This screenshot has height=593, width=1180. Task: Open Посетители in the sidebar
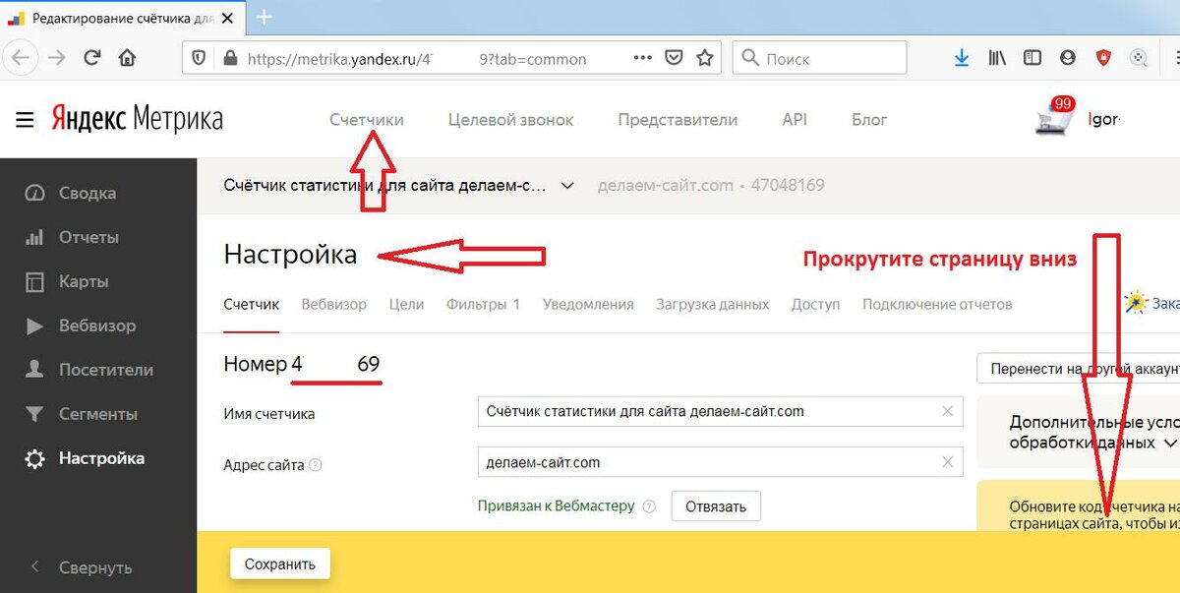coord(105,370)
